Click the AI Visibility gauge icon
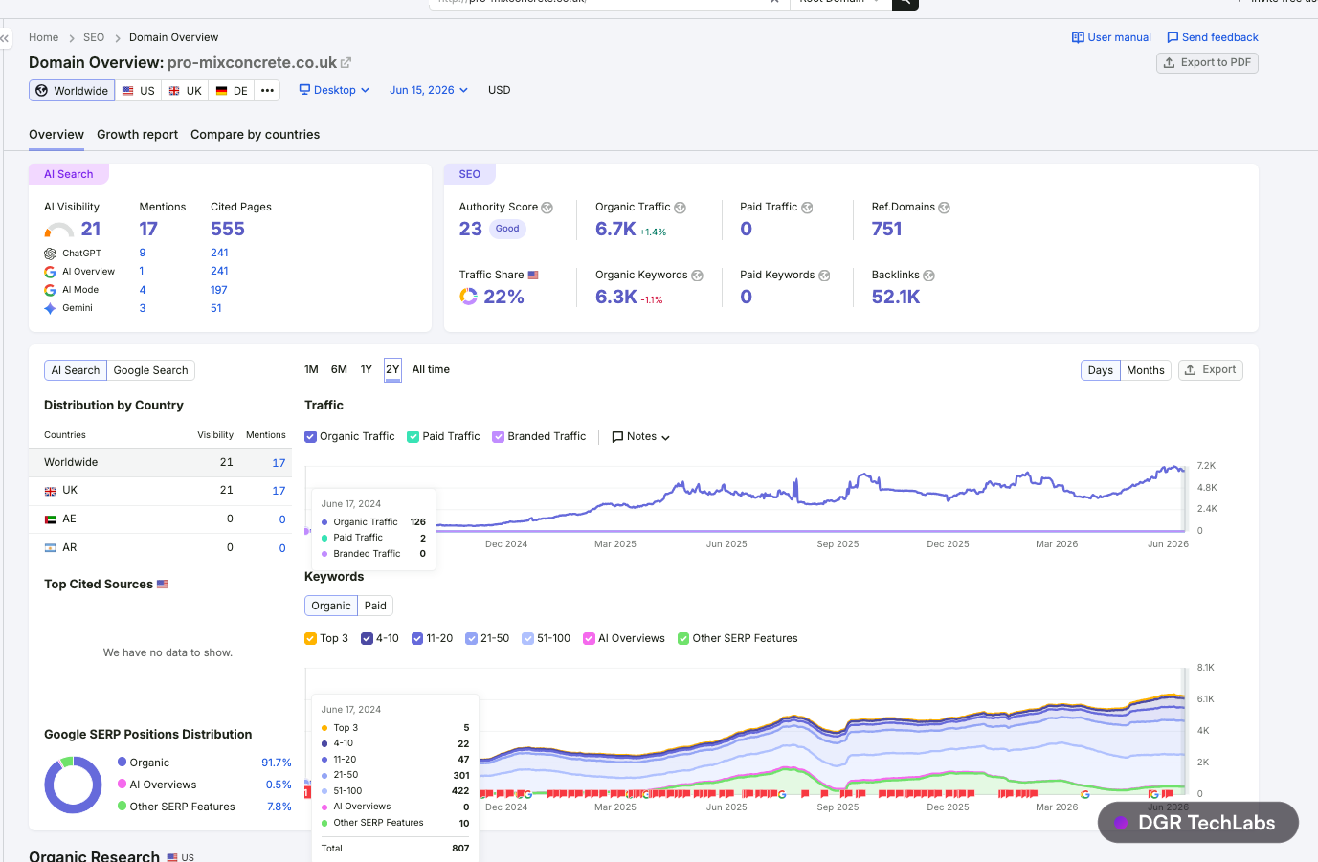Image resolution: width=1318 pixels, height=862 pixels. [x=59, y=230]
